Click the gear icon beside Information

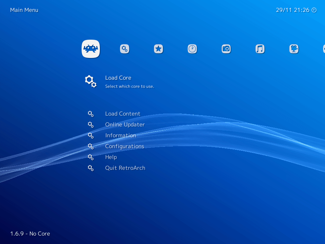91,135
